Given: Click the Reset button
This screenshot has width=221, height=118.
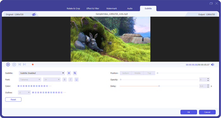Looking at the screenshot, I should [x=13, y=100].
